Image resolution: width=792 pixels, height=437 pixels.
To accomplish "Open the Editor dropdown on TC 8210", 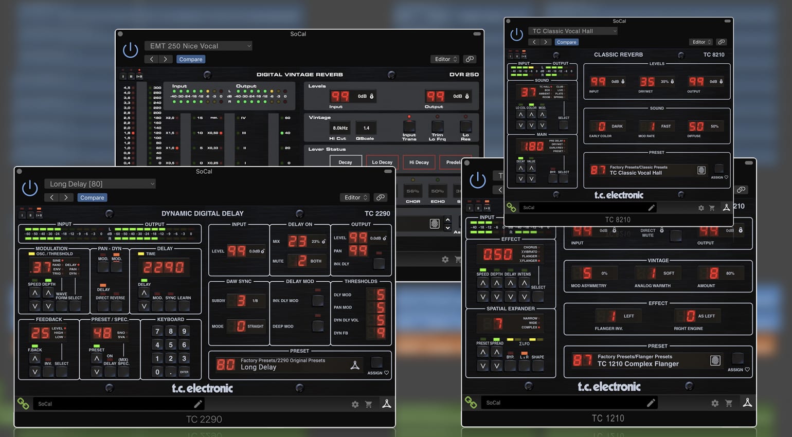I will (700, 42).
